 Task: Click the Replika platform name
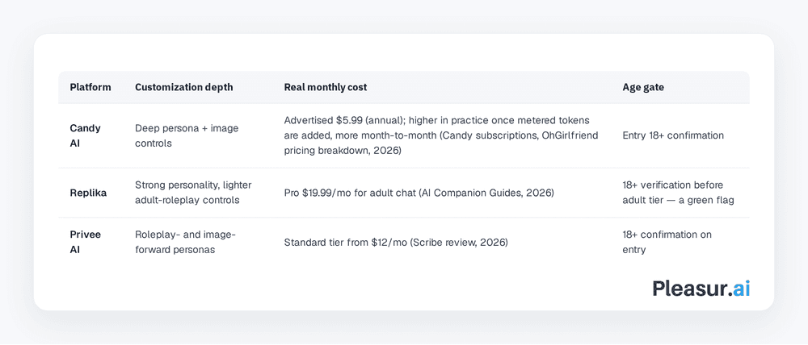pyautogui.click(x=88, y=193)
